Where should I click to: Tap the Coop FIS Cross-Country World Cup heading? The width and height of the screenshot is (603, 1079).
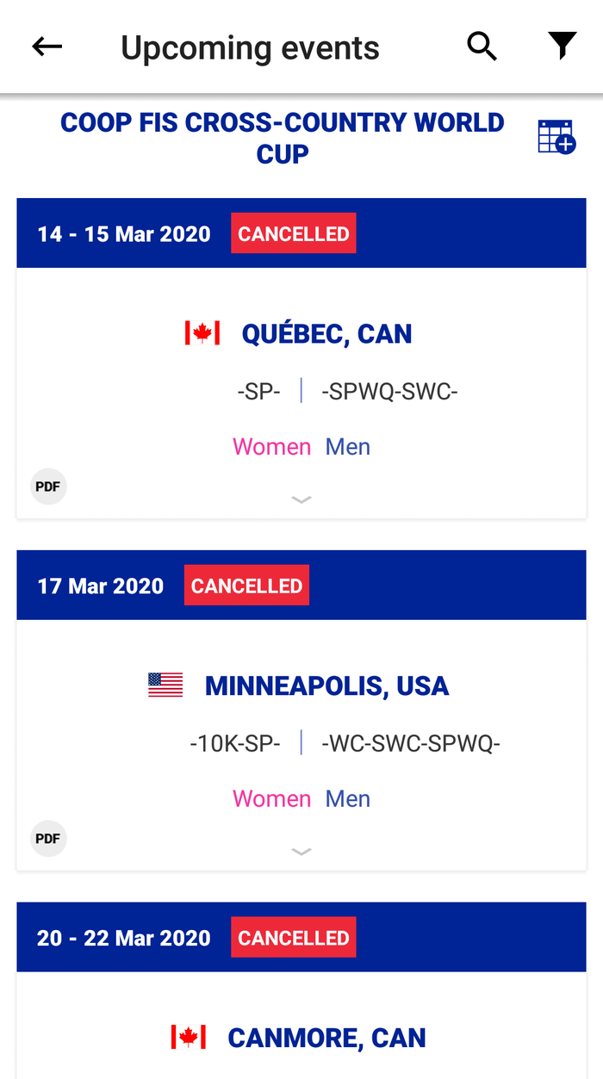[283, 138]
